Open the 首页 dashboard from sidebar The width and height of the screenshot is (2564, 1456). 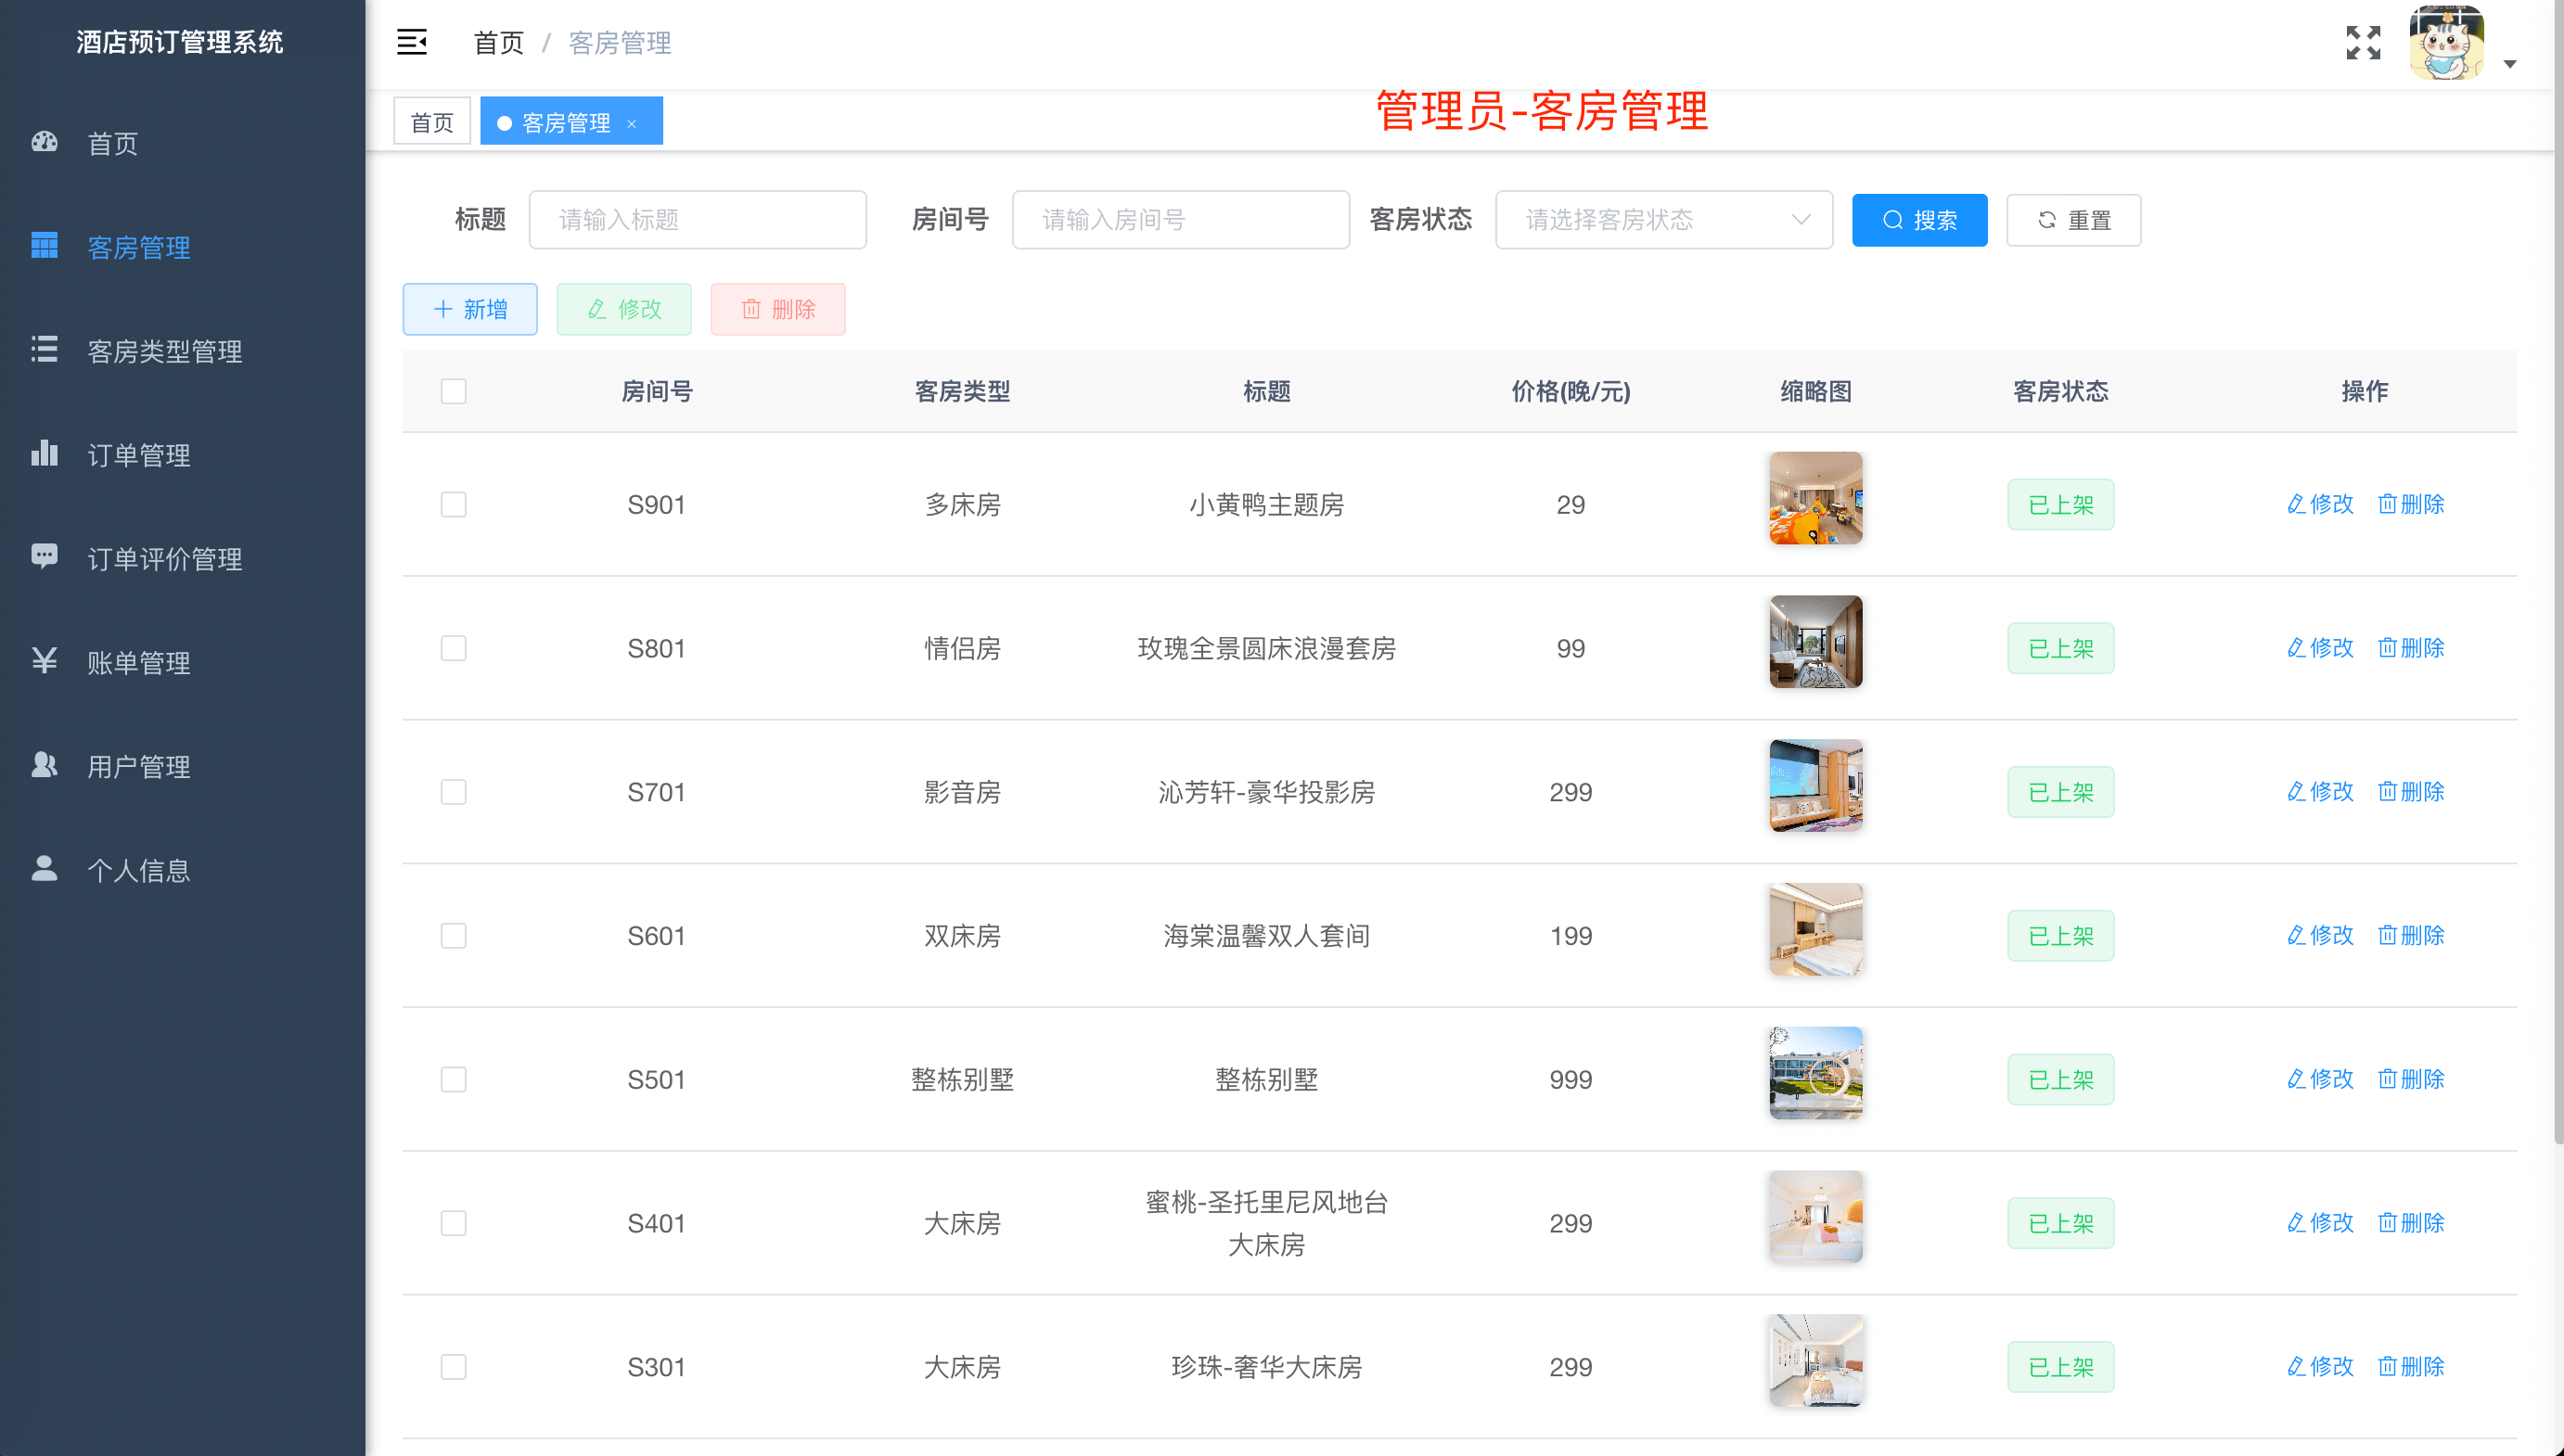coord(111,144)
